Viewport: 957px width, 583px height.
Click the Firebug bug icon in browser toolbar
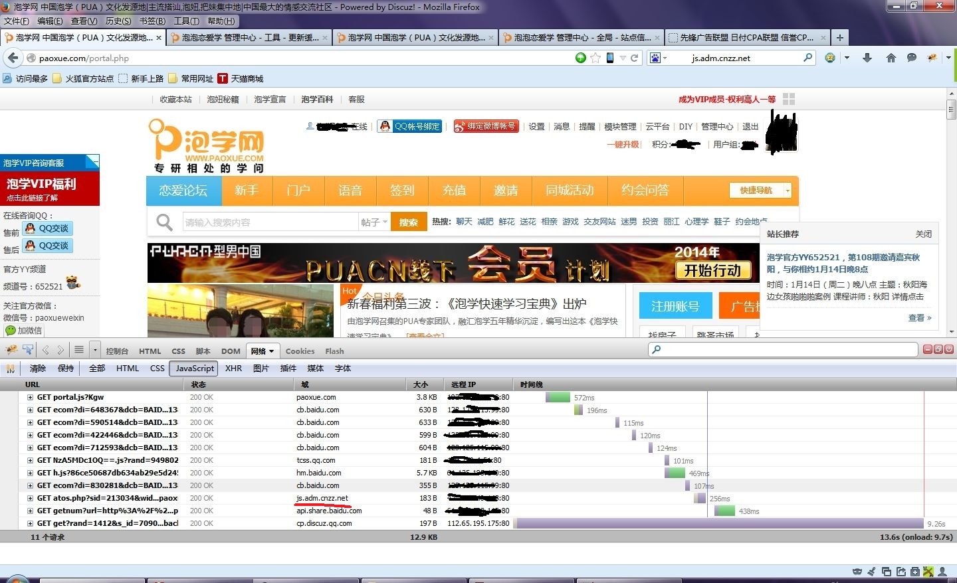[932, 58]
